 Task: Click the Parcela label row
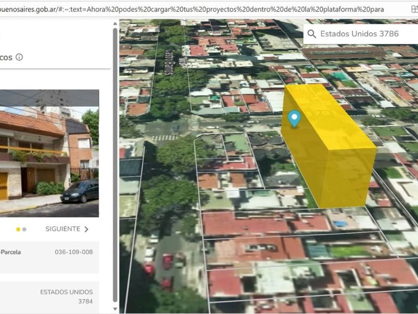click(x=10, y=252)
